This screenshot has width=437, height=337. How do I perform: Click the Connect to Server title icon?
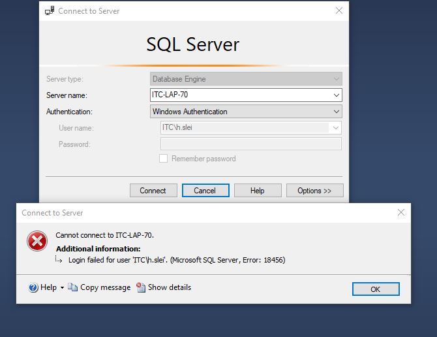click(x=50, y=11)
